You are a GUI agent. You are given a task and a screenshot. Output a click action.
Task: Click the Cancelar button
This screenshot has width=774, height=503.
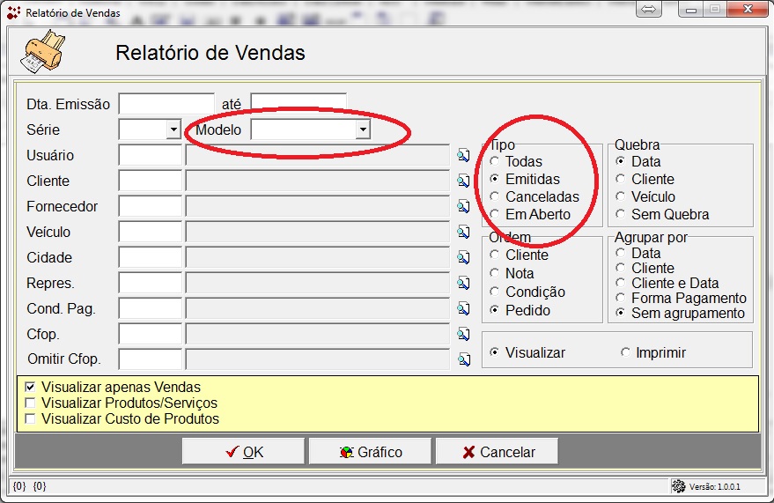coord(498,452)
